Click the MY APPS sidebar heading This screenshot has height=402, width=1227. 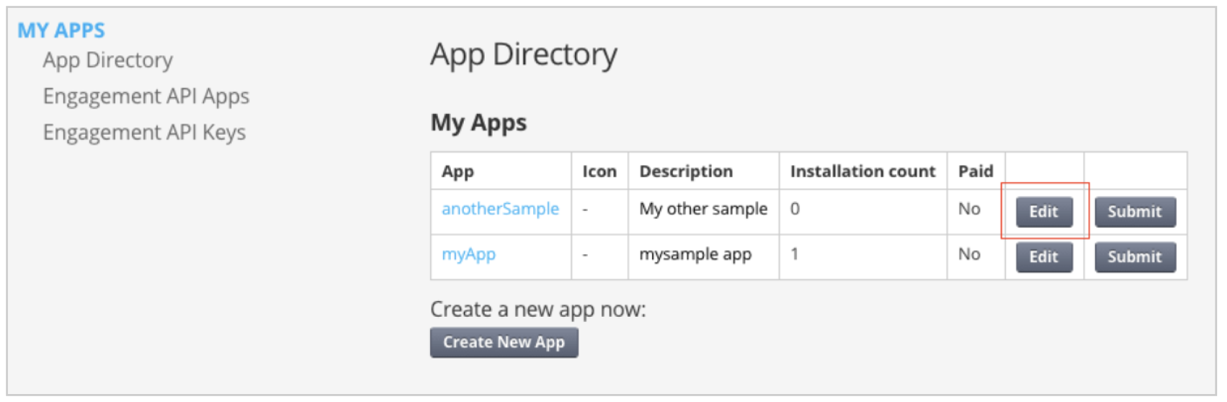(61, 30)
